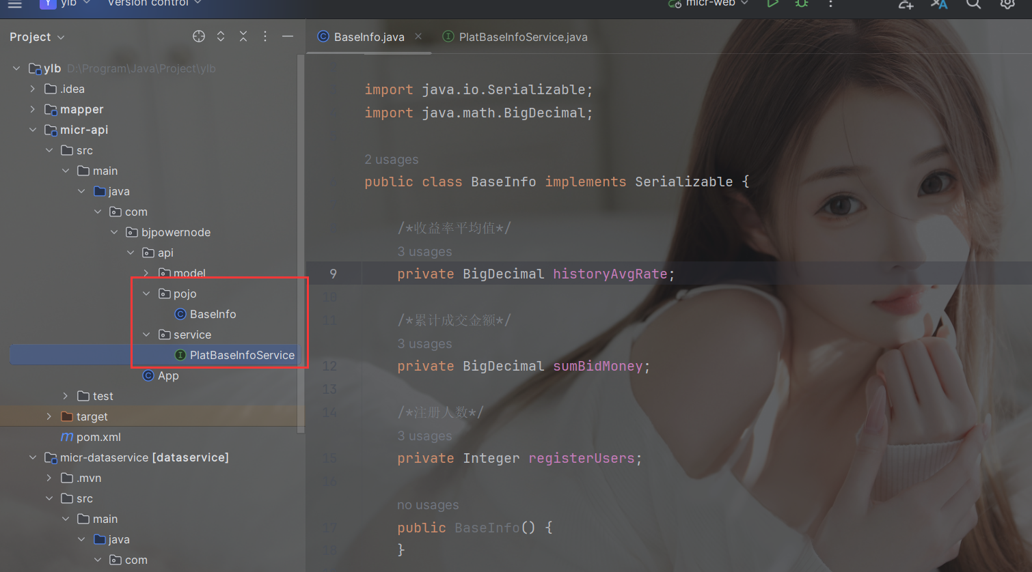The width and height of the screenshot is (1032, 572).
Task: Expand the .mvn folder
Action: [49, 478]
